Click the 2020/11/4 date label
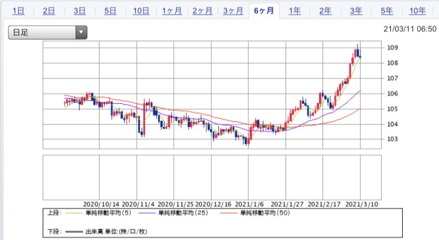The height and width of the screenshot is (240, 439). (138, 204)
